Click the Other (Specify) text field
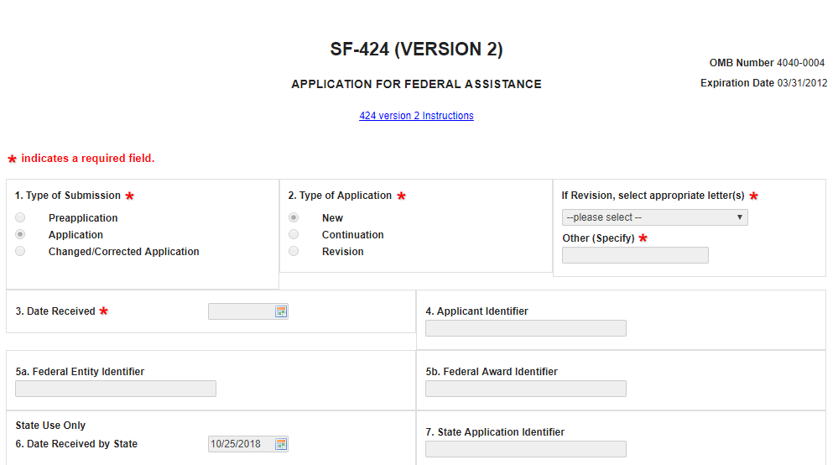Image resolution: width=838 pixels, height=465 pixels. pos(635,255)
